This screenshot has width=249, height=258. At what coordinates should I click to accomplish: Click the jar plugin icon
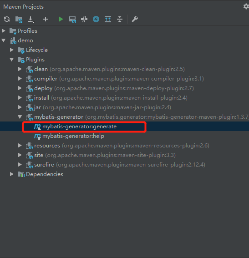coord(29,107)
